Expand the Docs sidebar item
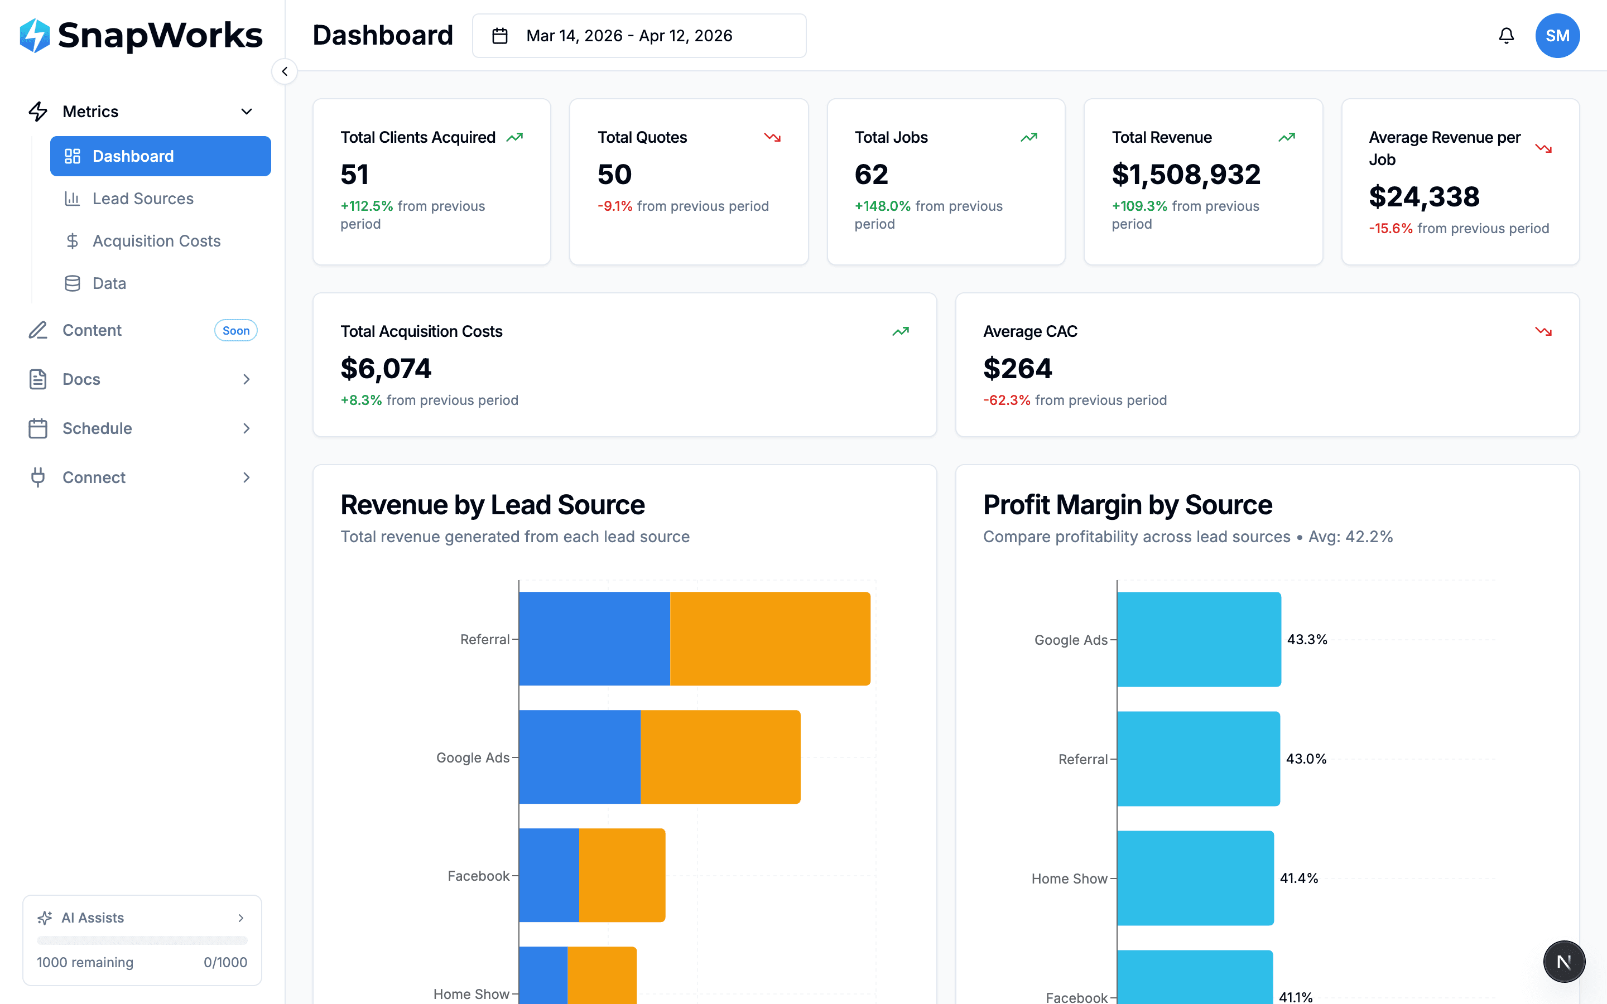The height and width of the screenshot is (1004, 1607). pyautogui.click(x=247, y=379)
